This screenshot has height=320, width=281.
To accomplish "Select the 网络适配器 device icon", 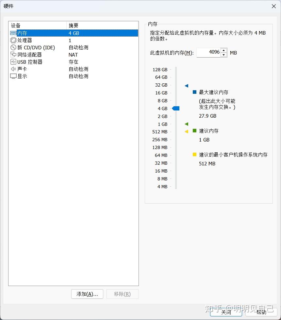I will click(13, 55).
